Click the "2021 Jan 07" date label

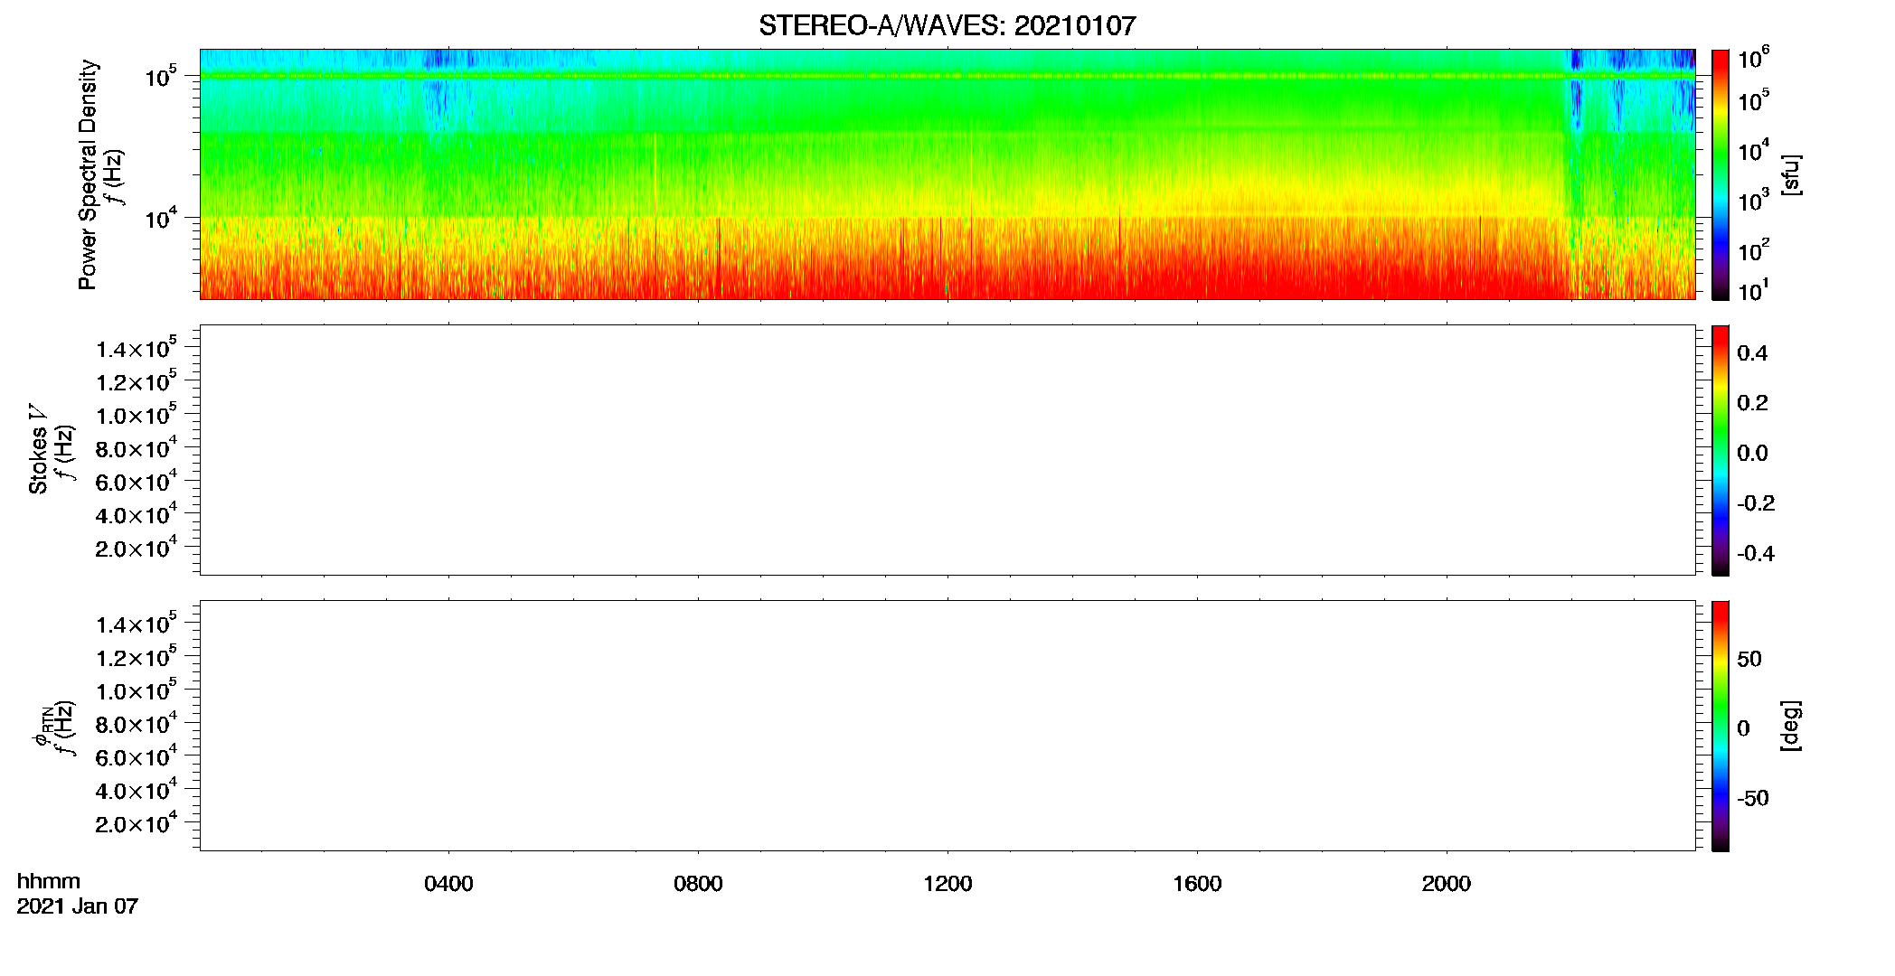pyautogui.click(x=78, y=906)
